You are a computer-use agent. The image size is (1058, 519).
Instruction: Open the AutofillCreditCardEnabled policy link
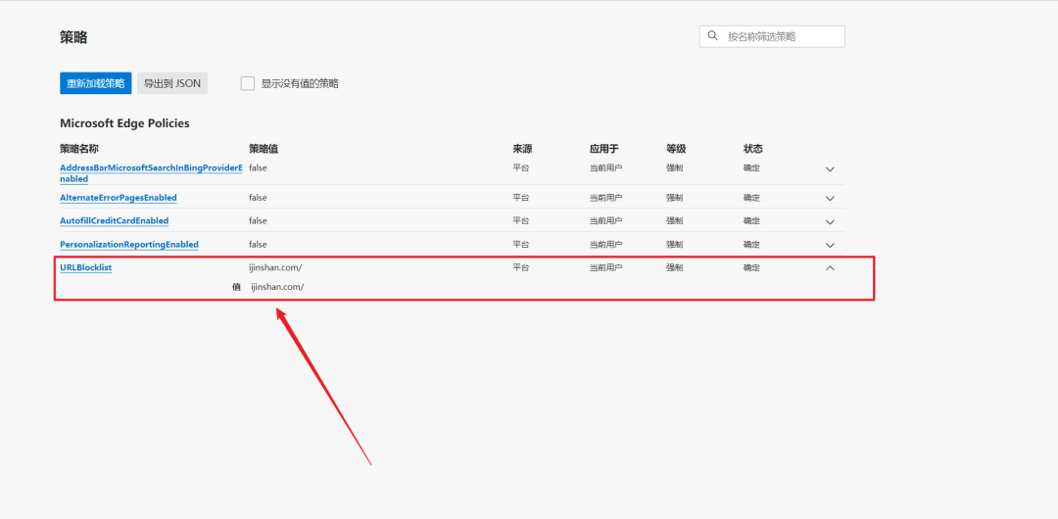click(x=114, y=221)
